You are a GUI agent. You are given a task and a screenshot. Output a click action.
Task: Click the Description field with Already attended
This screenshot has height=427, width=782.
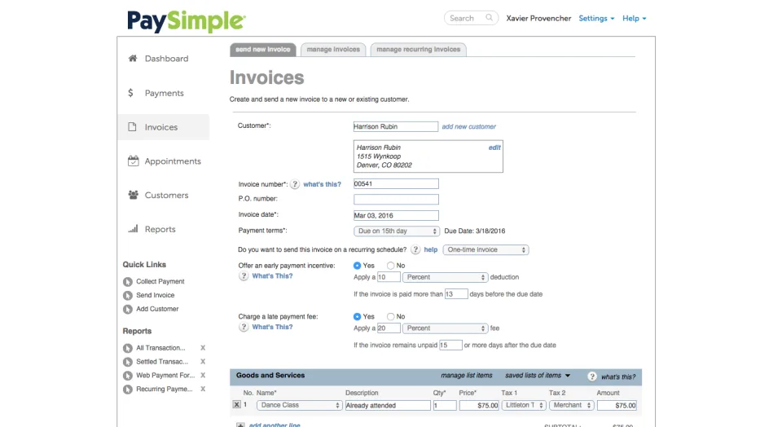pos(388,406)
